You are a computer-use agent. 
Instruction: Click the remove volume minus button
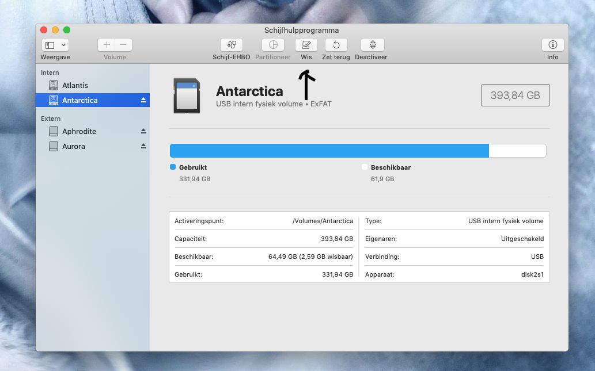tap(123, 45)
